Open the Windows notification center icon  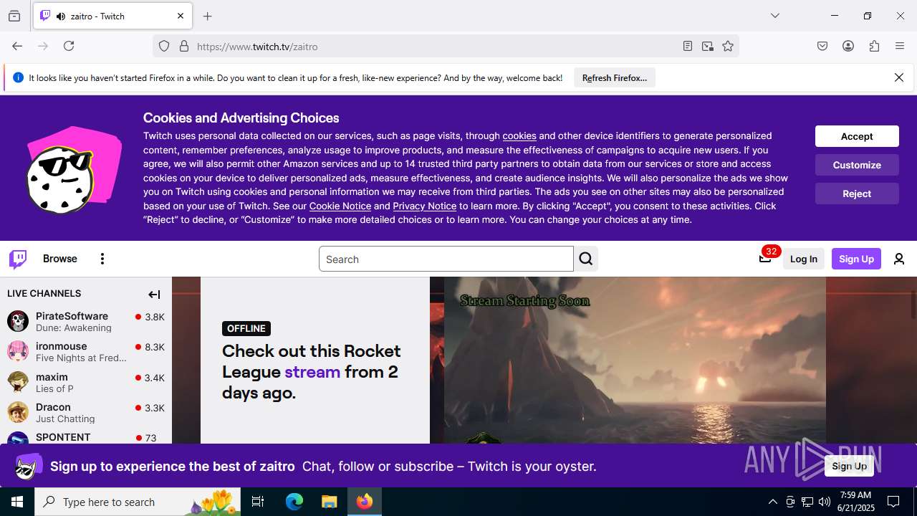[893, 502]
